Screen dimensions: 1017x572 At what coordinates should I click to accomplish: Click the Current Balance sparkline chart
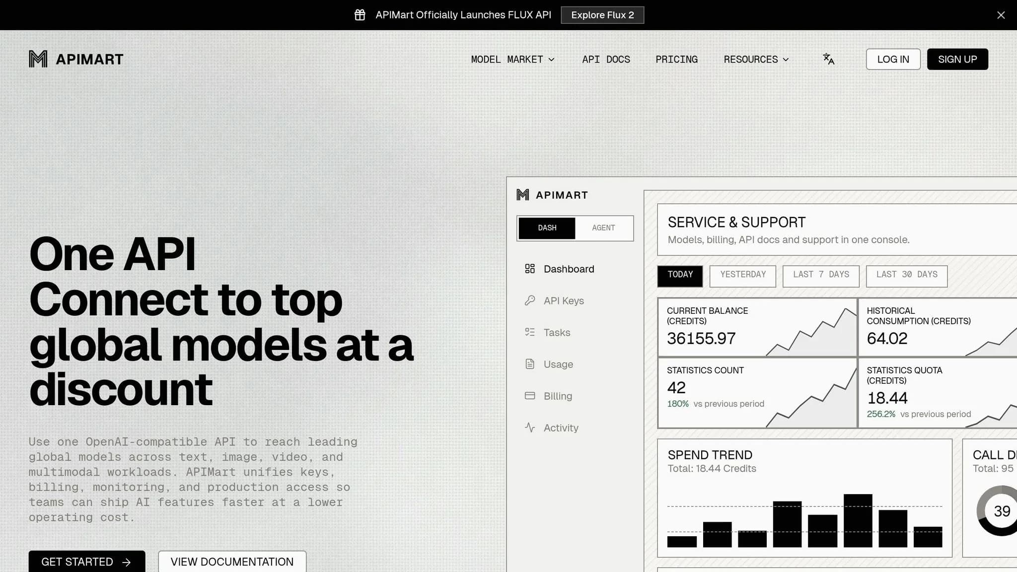tap(811, 332)
